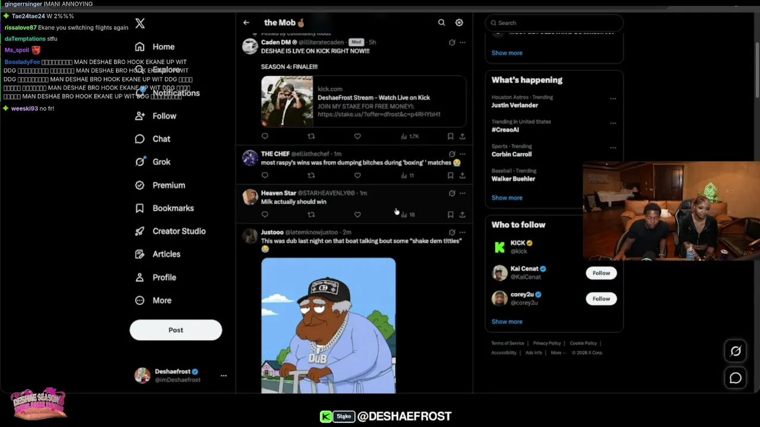Search within the Mob community
The height and width of the screenshot is (427, 760).
coord(441,23)
